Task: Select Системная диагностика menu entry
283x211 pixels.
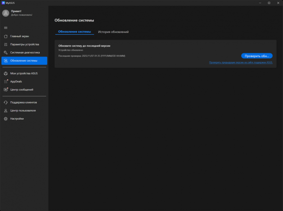Action: click(x=24, y=52)
